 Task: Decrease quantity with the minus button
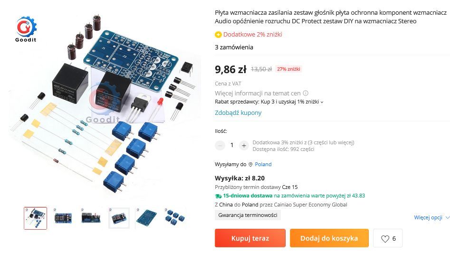coord(220,146)
